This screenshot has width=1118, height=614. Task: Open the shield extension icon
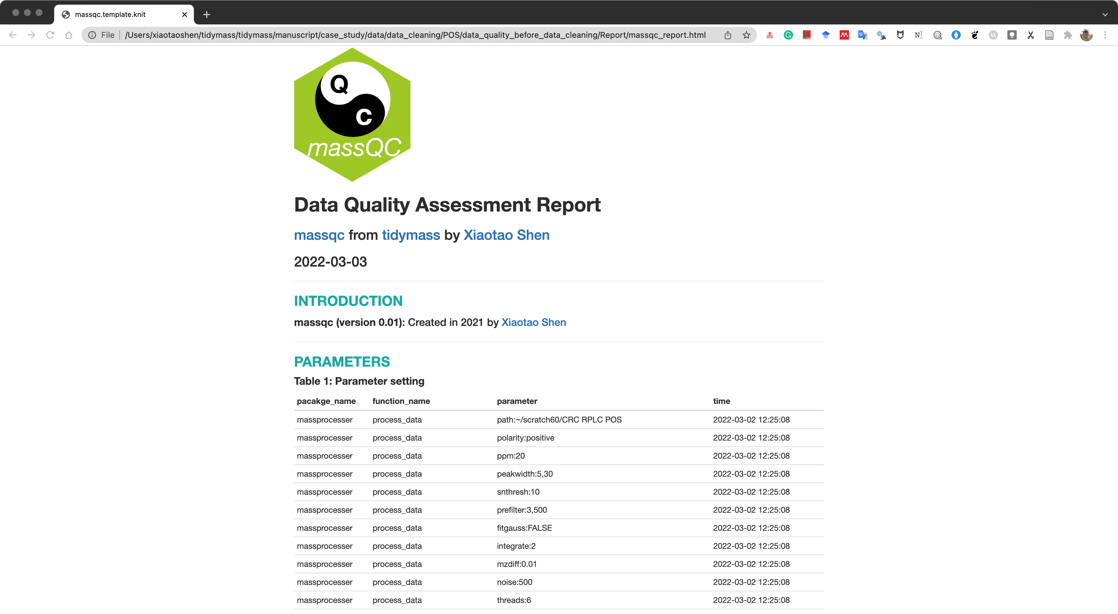900,35
